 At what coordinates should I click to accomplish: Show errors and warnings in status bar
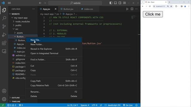(x=12, y=105)
